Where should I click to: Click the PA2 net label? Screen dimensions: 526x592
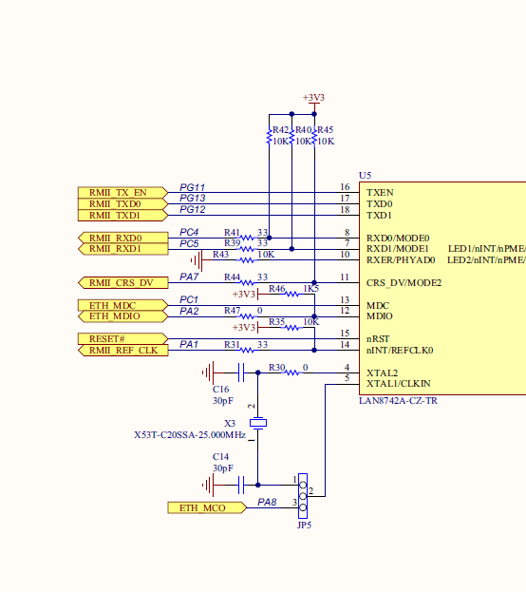[189, 311]
